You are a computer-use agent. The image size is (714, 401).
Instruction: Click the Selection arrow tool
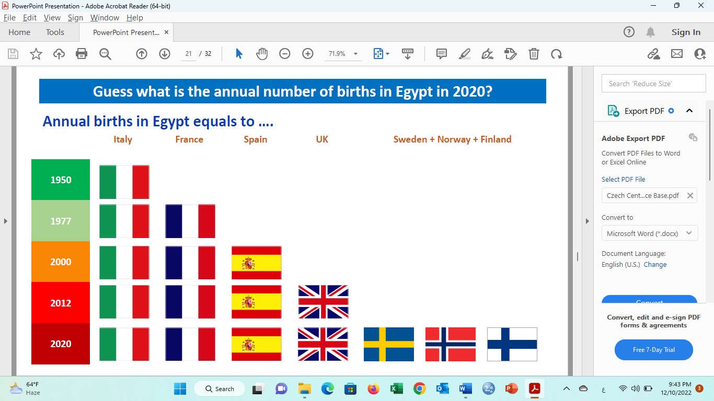pos(239,54)
